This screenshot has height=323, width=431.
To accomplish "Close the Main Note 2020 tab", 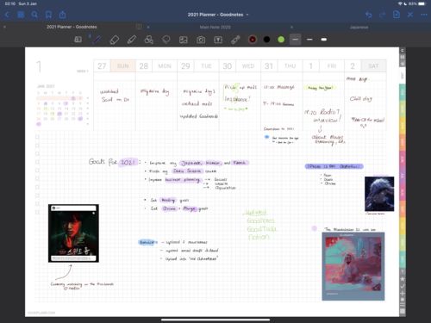I will [x=148, y=27].
